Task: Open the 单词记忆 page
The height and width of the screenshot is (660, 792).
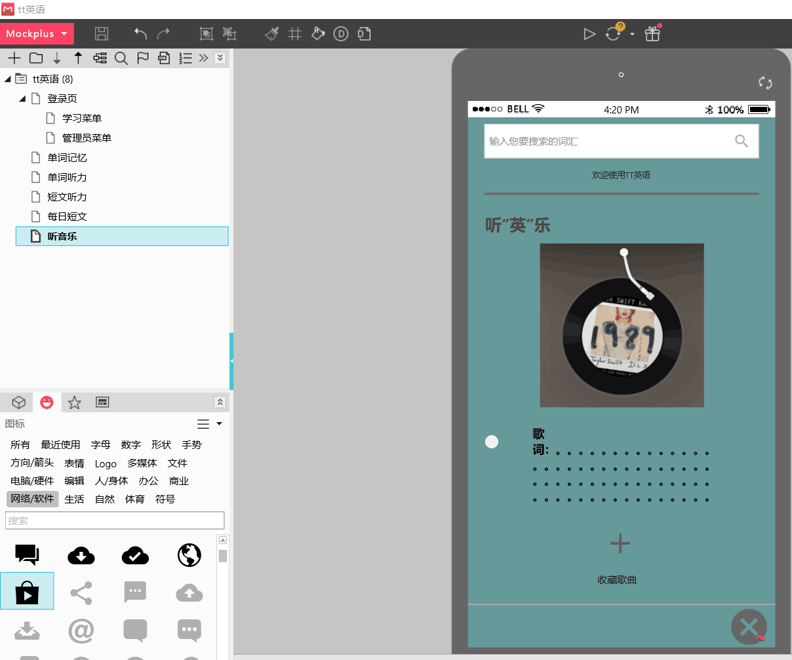Action: pos(67,158)
